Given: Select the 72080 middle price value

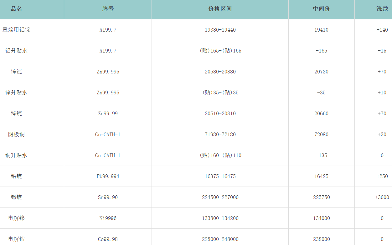Looking at the screenshot, I should (x=321, y=134).
